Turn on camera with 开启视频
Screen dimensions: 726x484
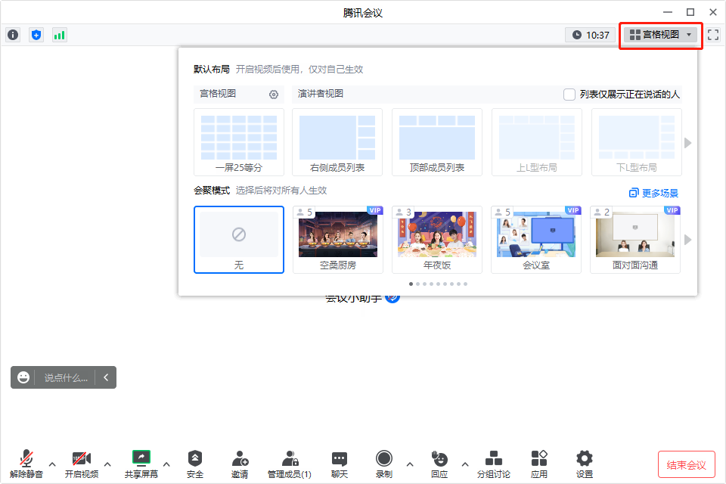[82, 464]
